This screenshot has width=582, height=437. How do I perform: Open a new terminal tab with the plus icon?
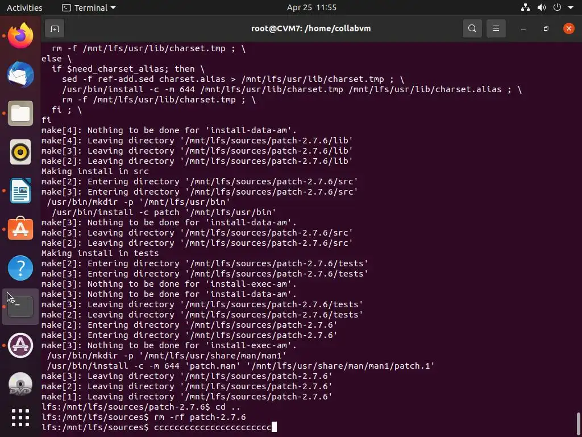pyautogui.click(x=55, y=28)
